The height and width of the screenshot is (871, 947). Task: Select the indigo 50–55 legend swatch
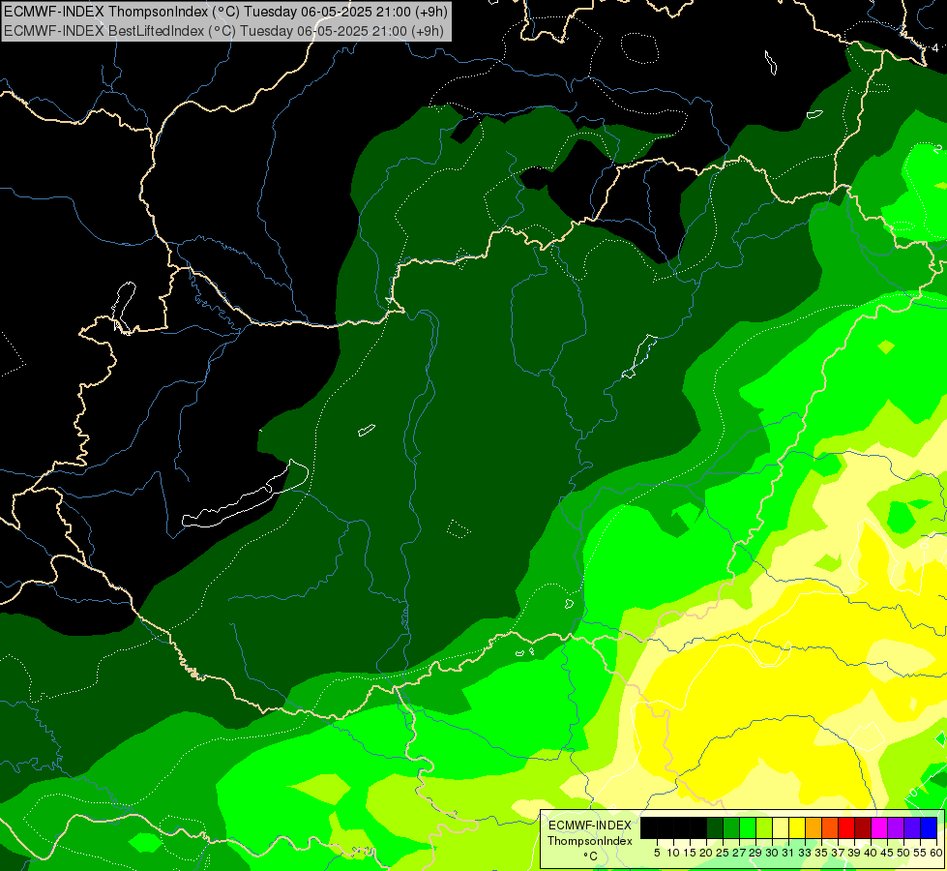pyautogui.click(x=912, y=828)
